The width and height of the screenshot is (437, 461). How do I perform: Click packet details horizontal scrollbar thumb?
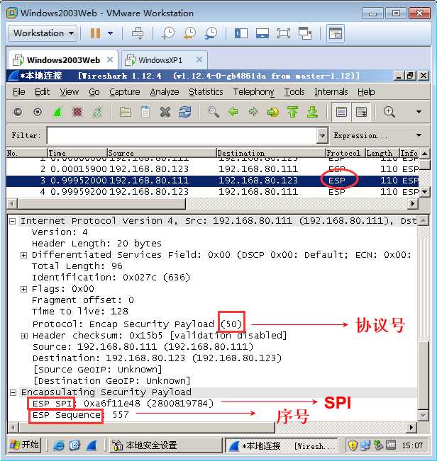pos(147,428)
